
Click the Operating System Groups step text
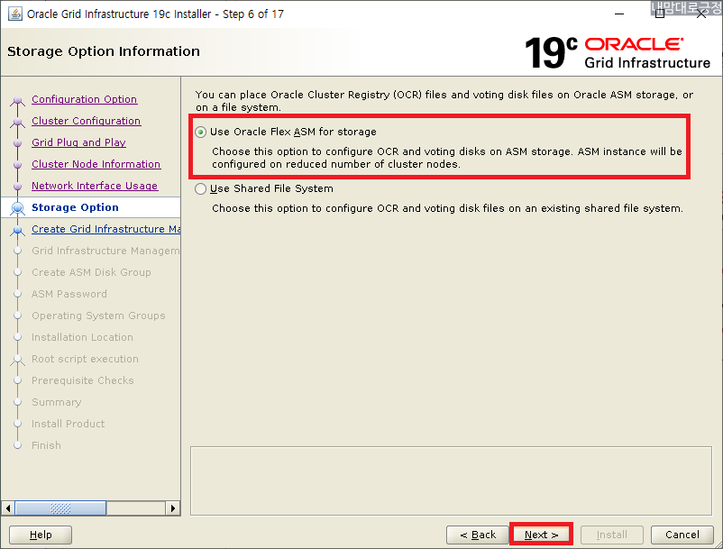(x=98, y=316)
